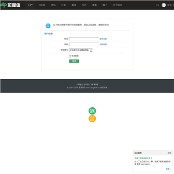Open the search magnifier icon in header
This screenshot has width=174, height=174.
pyautogui.click(x=158, y=5)
